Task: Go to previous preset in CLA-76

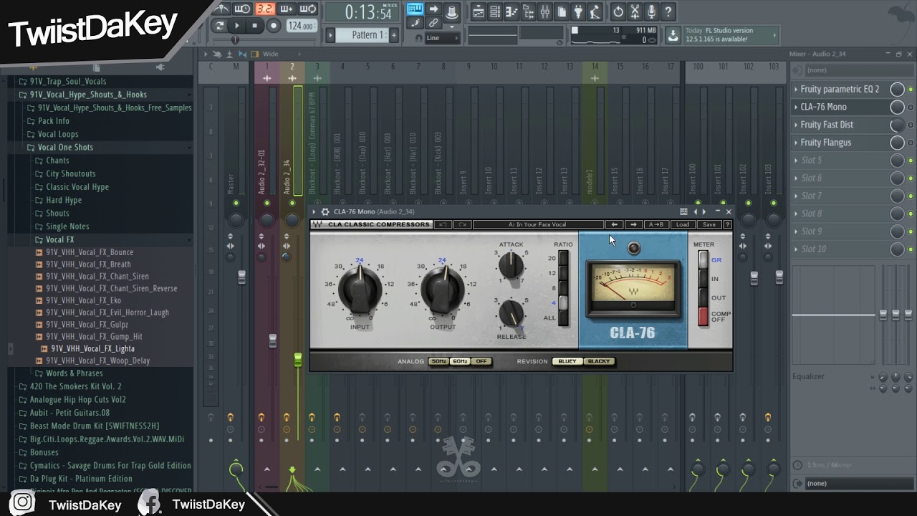Action: click(614, 224)
